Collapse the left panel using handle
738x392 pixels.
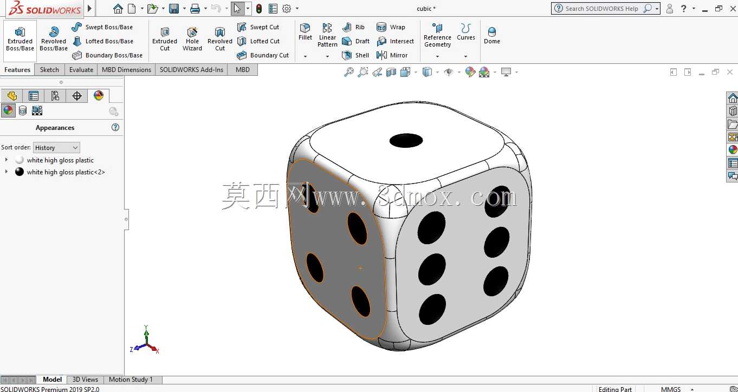126,219
